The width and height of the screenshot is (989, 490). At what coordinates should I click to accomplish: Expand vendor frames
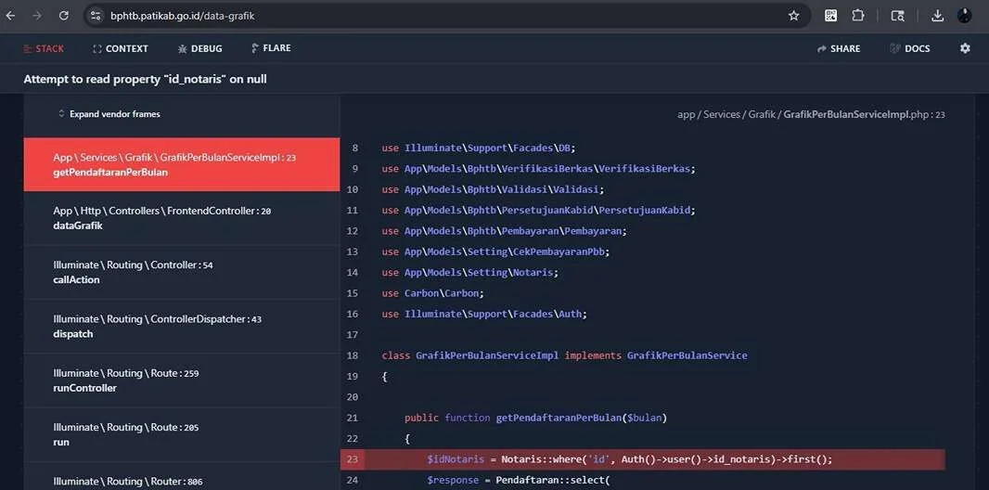tap(109, 114)
